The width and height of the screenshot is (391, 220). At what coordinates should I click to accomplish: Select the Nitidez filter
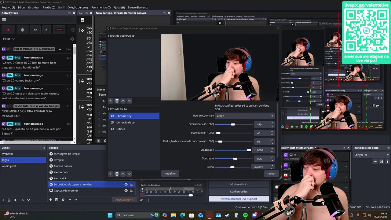tap(134, 129)
